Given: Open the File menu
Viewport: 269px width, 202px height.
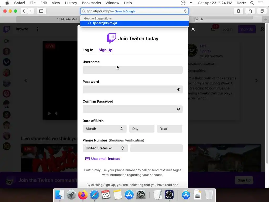Looking at the screenshot, I should click(33, 3).
